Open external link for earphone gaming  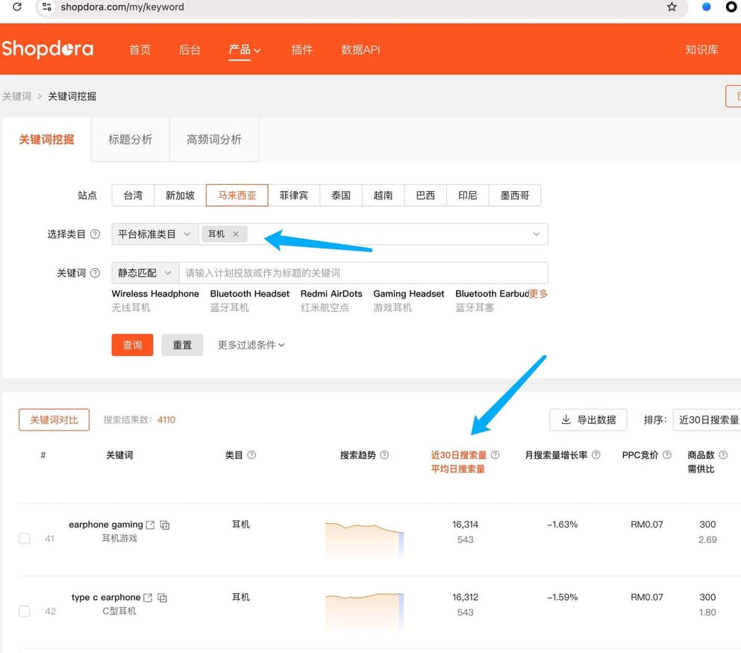pyautogui.click(x=150, y=525)
